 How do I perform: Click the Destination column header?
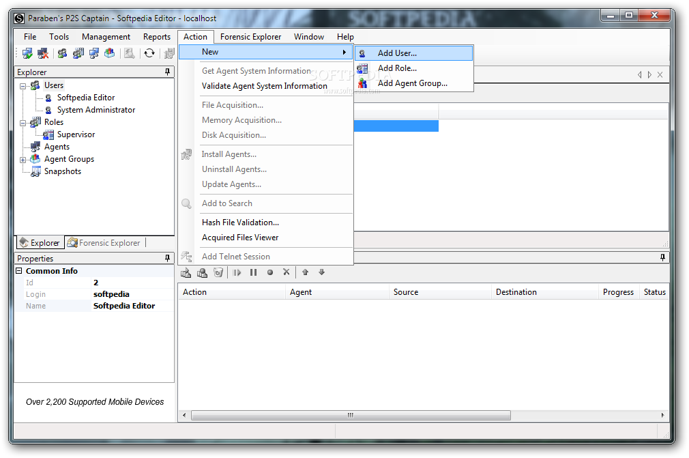pos(545,292)
